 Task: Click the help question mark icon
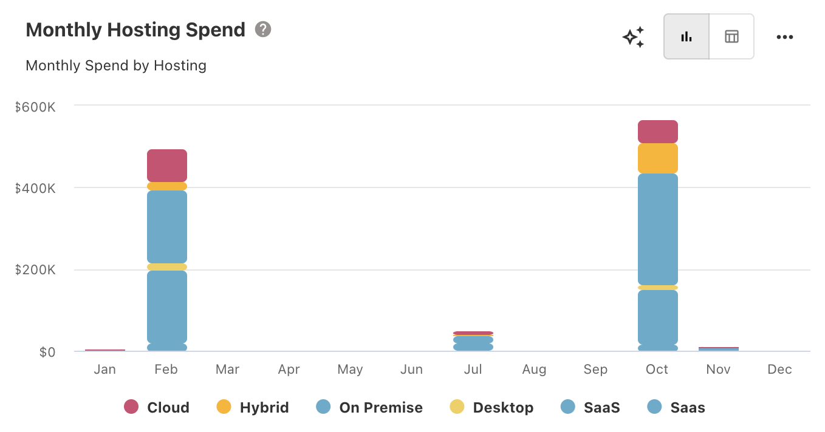(x=262, y=29)
